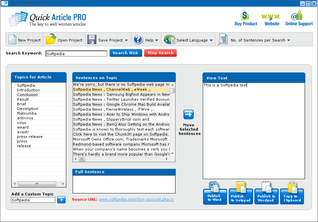Select the Matoumba topic
The width and height of the screenshot is (318, 222).
[27, 113]
